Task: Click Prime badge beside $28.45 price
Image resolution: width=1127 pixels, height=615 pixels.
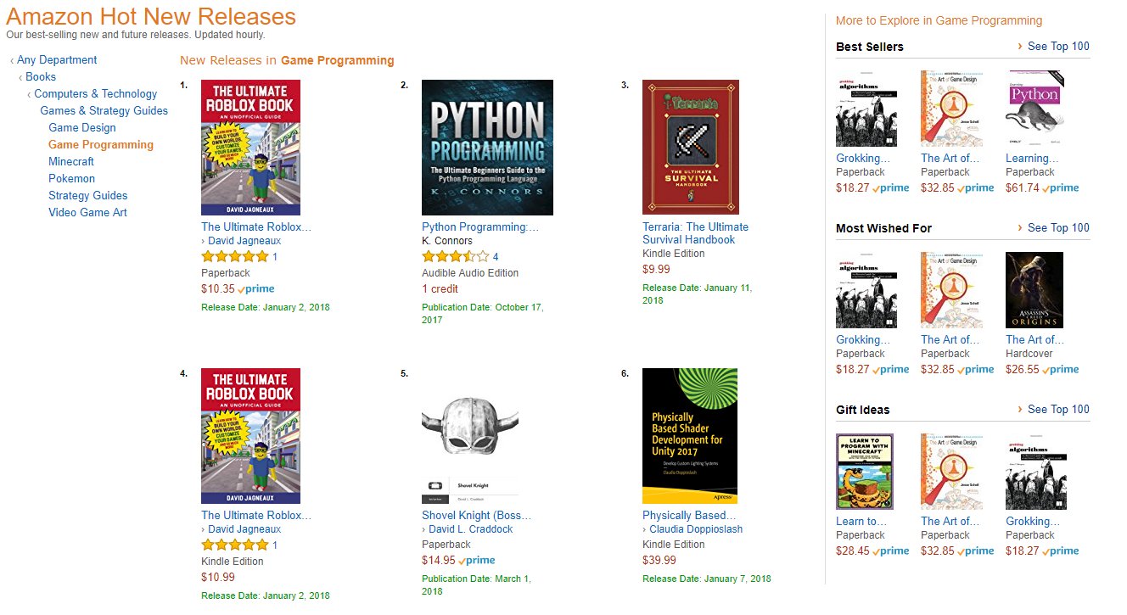Action: point(891,551)
